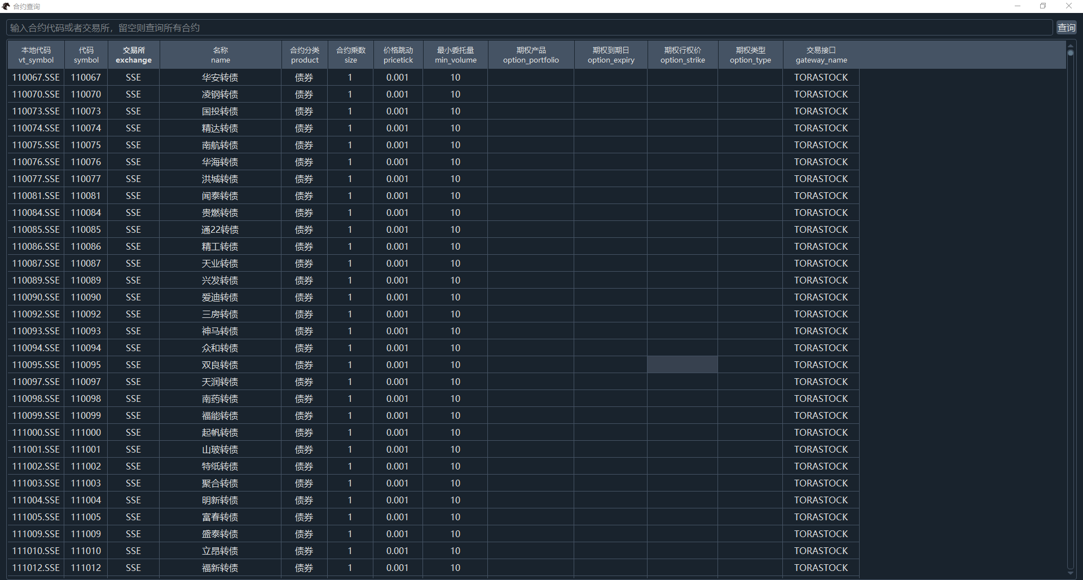This screenshot has height=580, width=1083.
Task: Sort by 本地代码 vt_symbol column header
Action: [x=36, y=55]
